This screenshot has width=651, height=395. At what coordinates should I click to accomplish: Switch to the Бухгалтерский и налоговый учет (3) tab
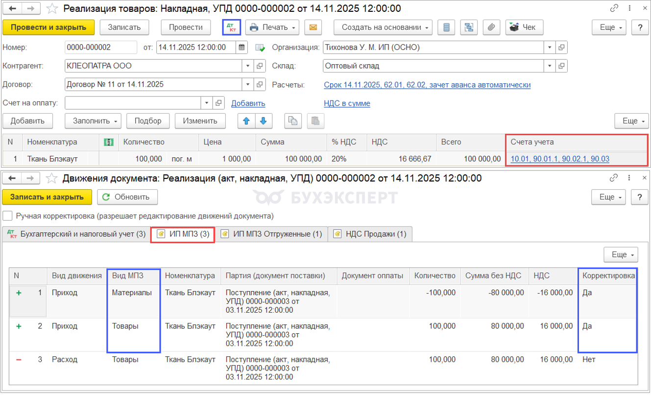pyautogui.click(x=75, y=234)
